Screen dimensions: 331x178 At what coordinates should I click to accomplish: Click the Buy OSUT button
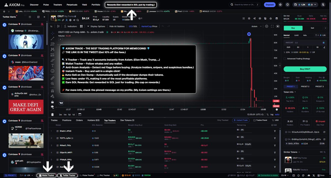(305, 69)
